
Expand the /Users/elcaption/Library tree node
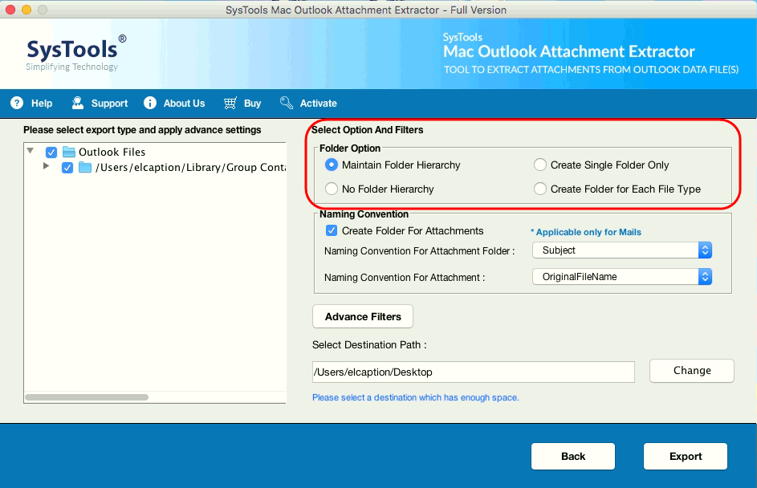point(46,166)
